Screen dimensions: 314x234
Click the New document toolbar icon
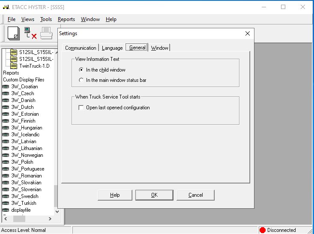tap(14, 33)
